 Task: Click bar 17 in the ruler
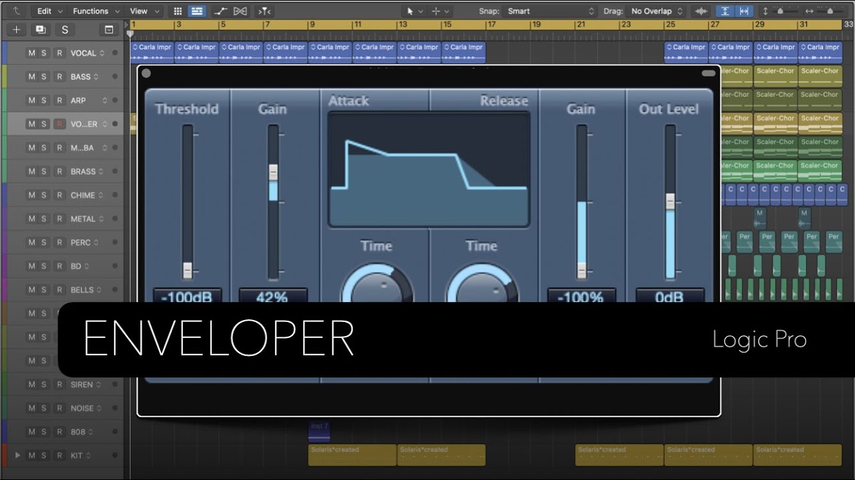[492, 25]
